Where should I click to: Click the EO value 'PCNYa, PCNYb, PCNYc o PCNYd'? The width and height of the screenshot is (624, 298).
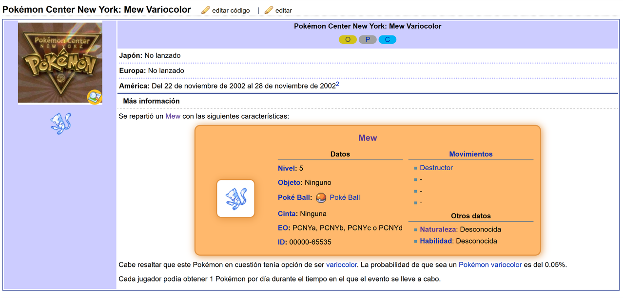pyautogui.click(x=347, y=228)
